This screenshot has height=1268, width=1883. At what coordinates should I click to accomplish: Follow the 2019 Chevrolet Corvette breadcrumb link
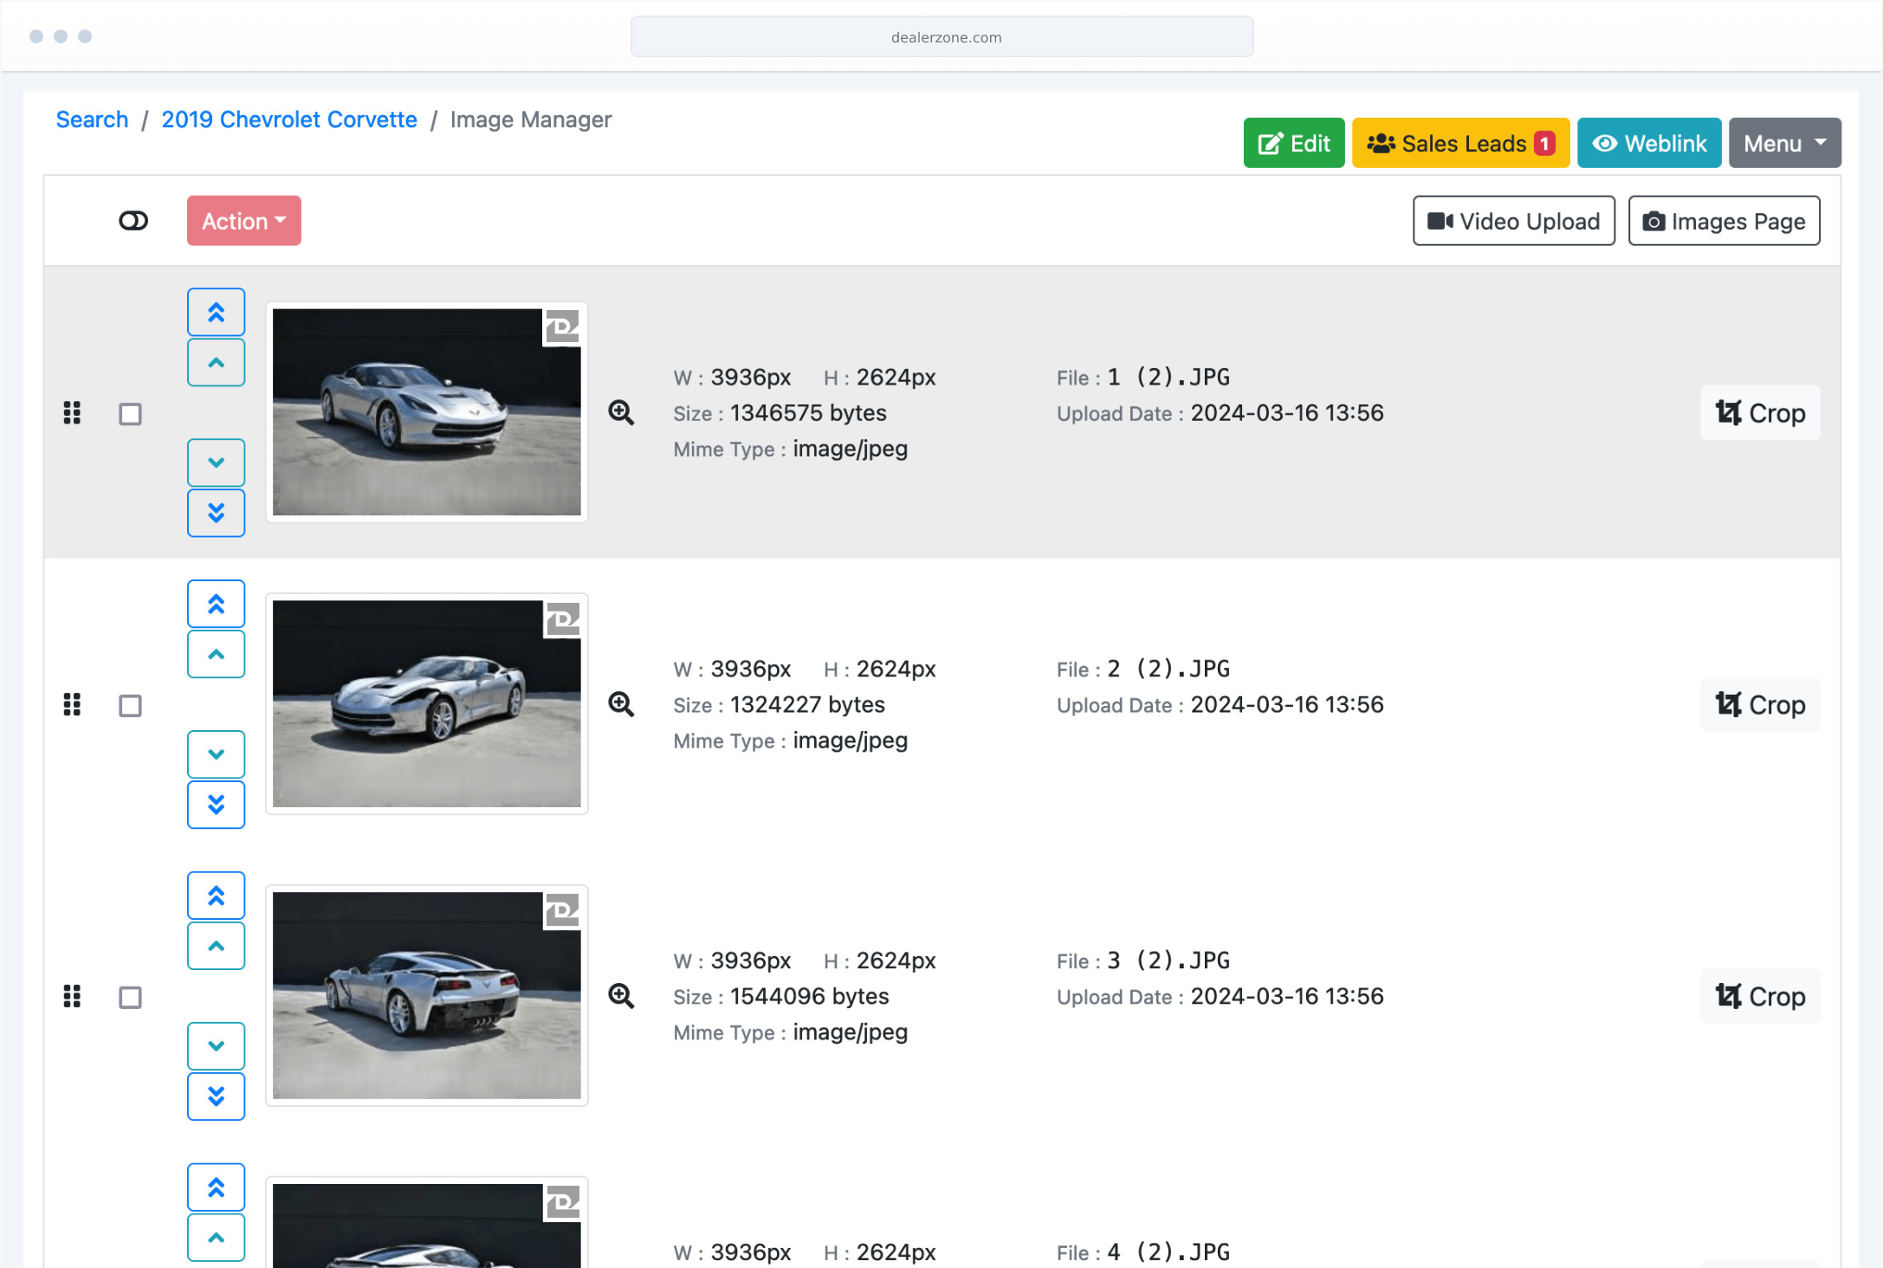tap(289, 120)
